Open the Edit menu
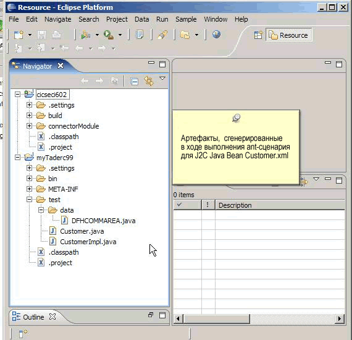 (x=31, y=19)
